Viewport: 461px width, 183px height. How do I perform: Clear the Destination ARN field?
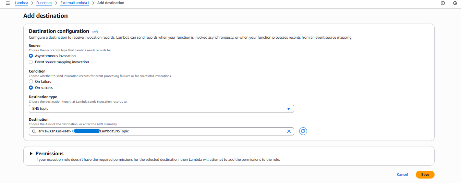[x=289, y=131]
